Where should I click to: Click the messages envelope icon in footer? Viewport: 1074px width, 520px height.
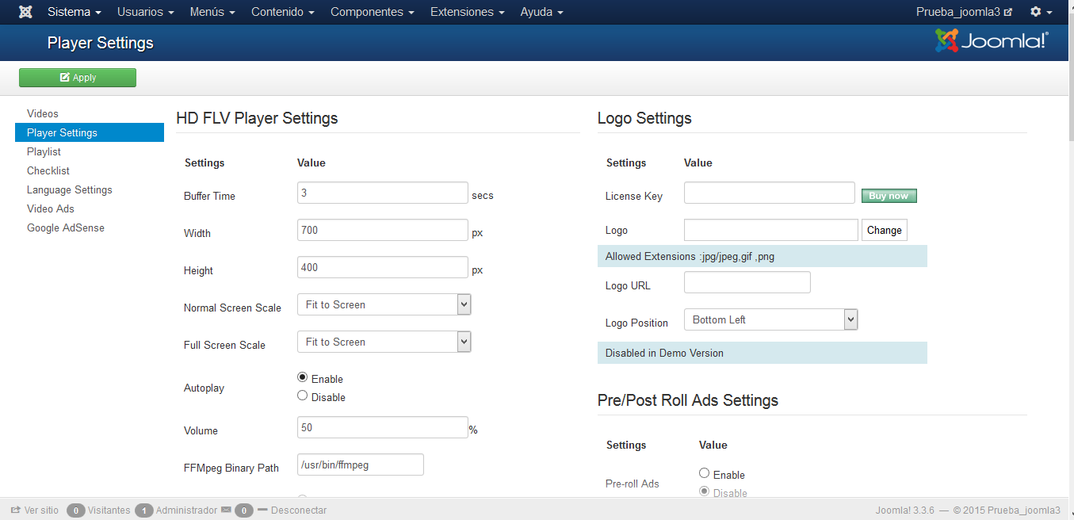coord(226,510)
